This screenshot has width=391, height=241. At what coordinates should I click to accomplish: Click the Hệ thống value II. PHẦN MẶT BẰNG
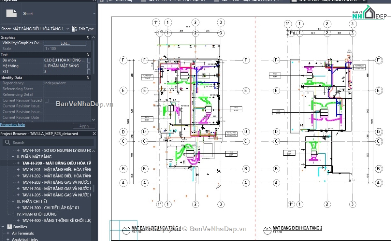(x=65, y=66)
